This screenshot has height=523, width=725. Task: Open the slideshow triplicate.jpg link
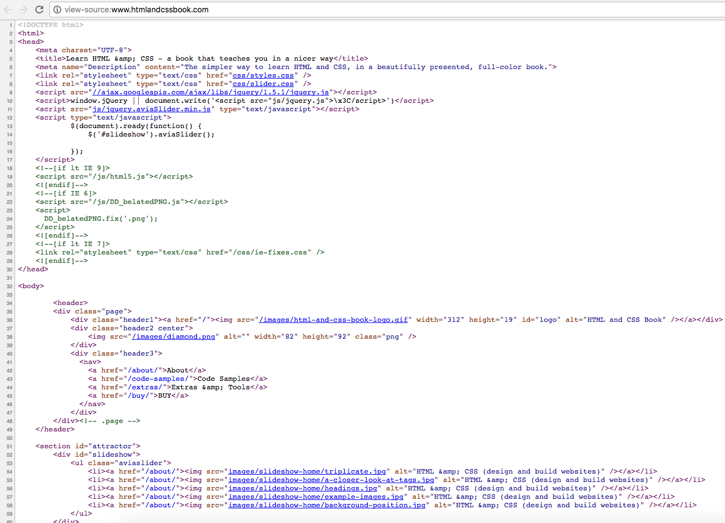coord(307,471)
